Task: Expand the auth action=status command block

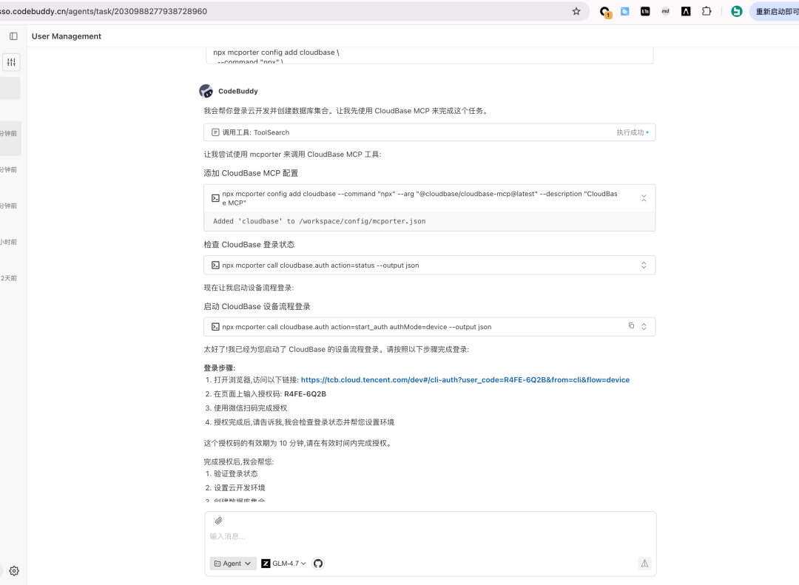Action: (x=644, y=265)
